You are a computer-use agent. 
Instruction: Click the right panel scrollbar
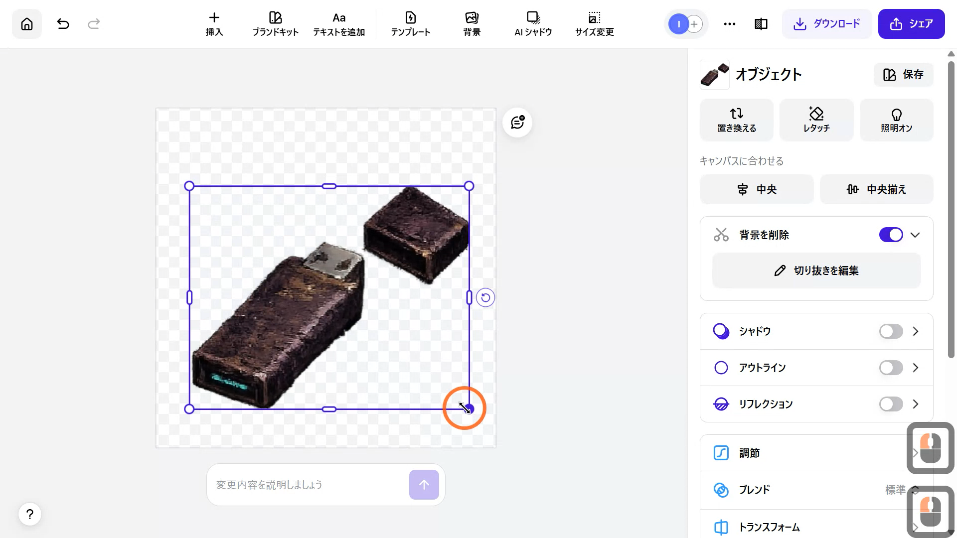coord(951,209)
